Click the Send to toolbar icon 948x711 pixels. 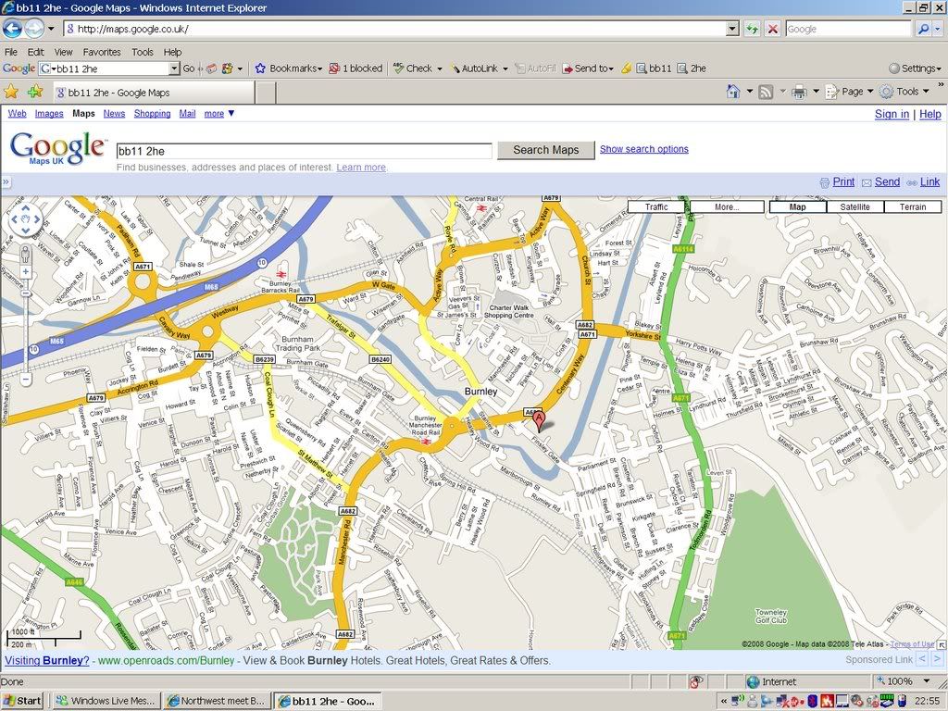(x=568, y=69)
